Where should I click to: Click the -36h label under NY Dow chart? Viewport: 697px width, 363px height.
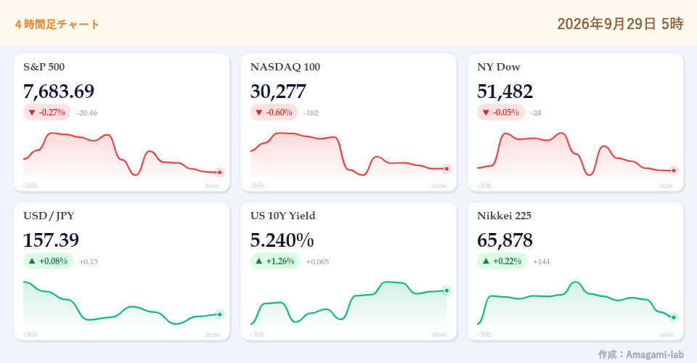coord(484,185)
